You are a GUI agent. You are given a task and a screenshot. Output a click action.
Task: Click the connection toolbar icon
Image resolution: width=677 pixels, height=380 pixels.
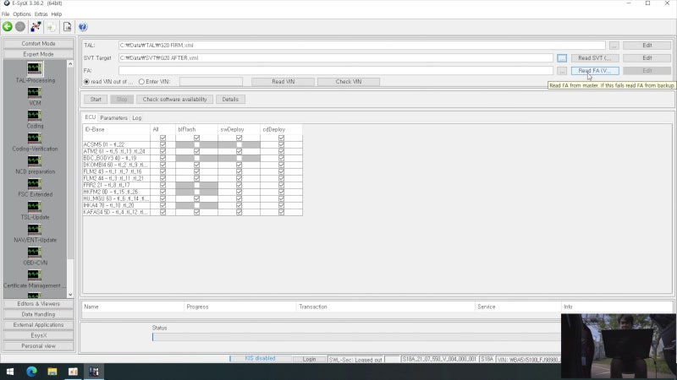pyautogui.click(x=36, y=27)
